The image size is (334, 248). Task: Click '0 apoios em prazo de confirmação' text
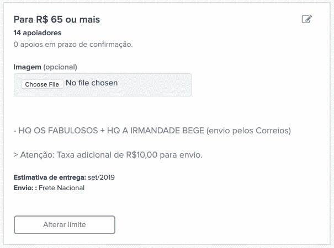coord(73,45)
